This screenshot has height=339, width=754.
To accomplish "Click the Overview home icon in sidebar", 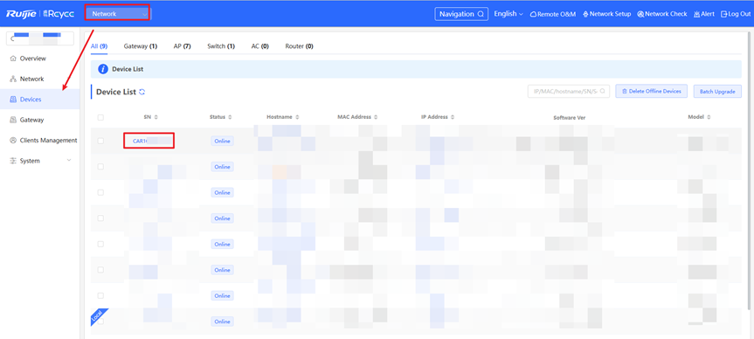I will click(13, 59).
